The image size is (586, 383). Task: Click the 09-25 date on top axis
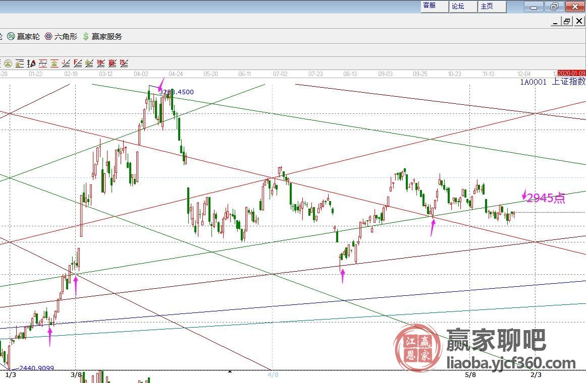(x=420, y=74)
